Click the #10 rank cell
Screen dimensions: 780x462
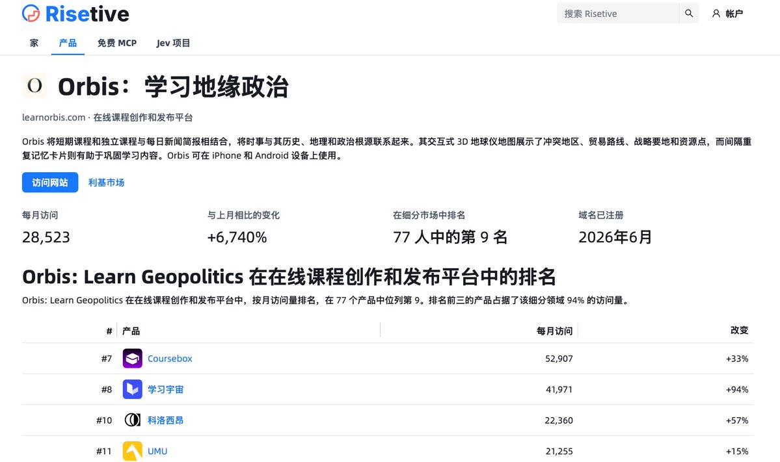(104, 420)
